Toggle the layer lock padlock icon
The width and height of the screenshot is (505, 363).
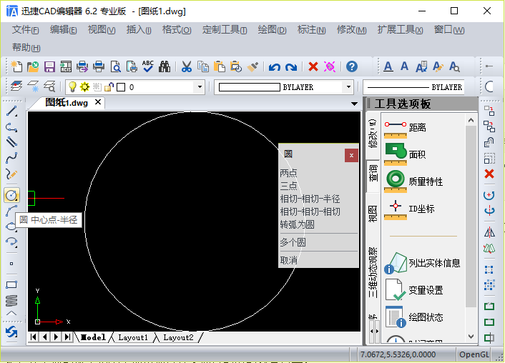pos(109,87)
